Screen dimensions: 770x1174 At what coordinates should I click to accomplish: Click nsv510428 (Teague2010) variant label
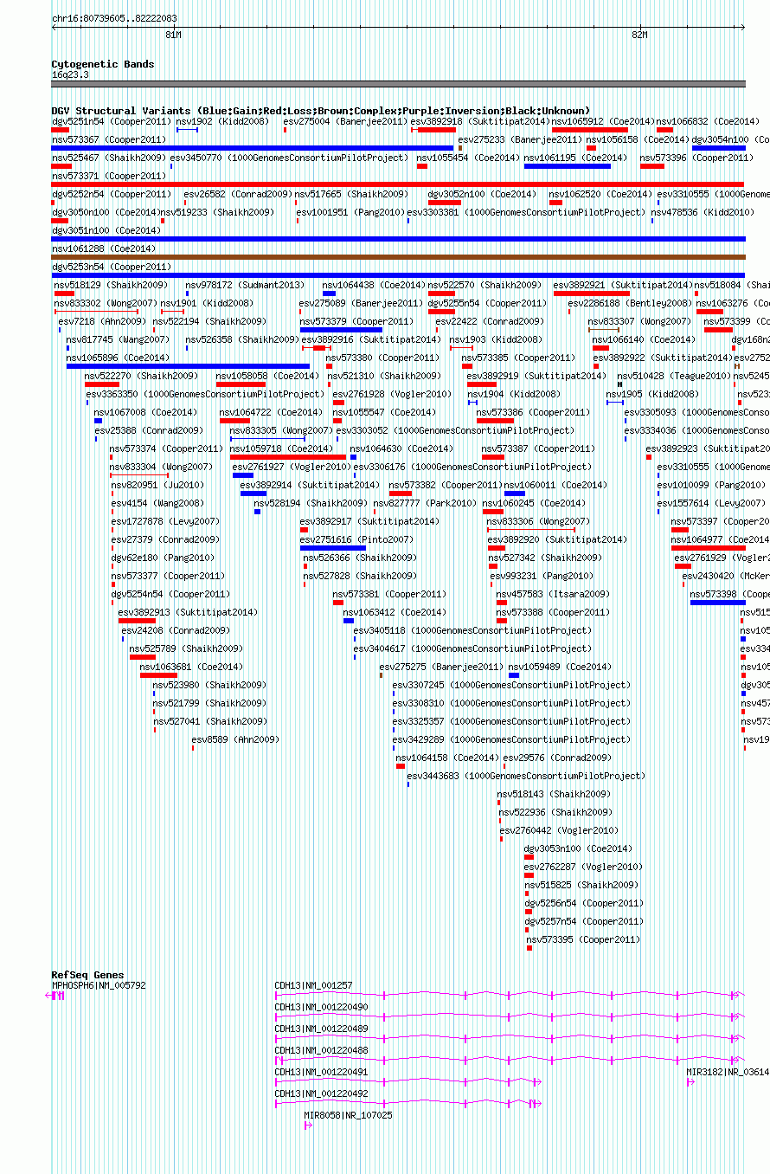(674, 376)
